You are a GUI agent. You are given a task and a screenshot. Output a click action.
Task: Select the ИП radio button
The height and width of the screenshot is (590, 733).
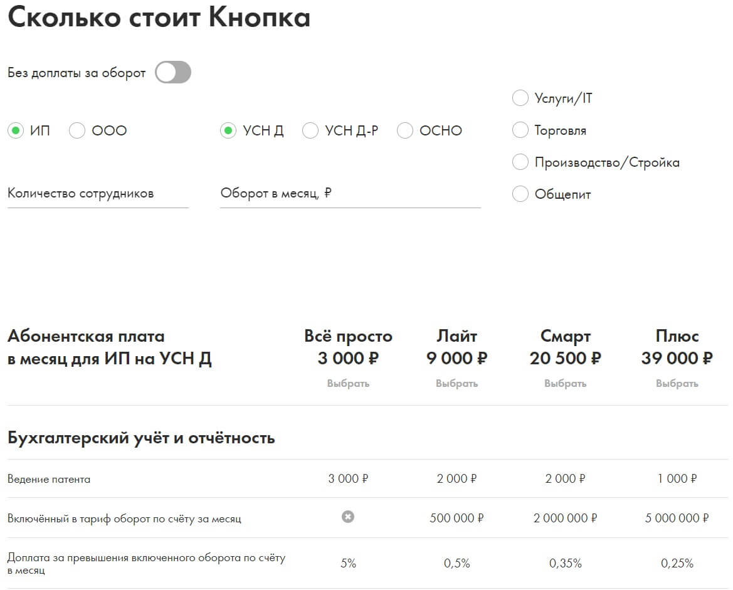(x=16, y=130)
